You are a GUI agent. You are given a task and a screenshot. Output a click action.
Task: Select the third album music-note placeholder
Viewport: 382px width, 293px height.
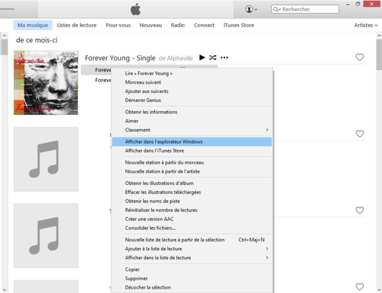pos(46,236)
